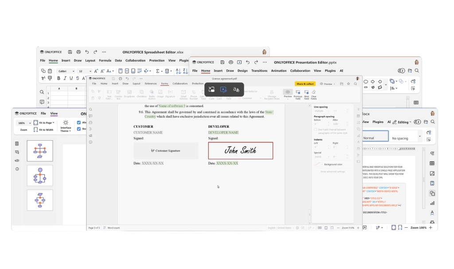Apply strikethrough in Spreadsheet Editor toolbar
The height and width of the screenshot is (269, 454).
coord(77,78)
